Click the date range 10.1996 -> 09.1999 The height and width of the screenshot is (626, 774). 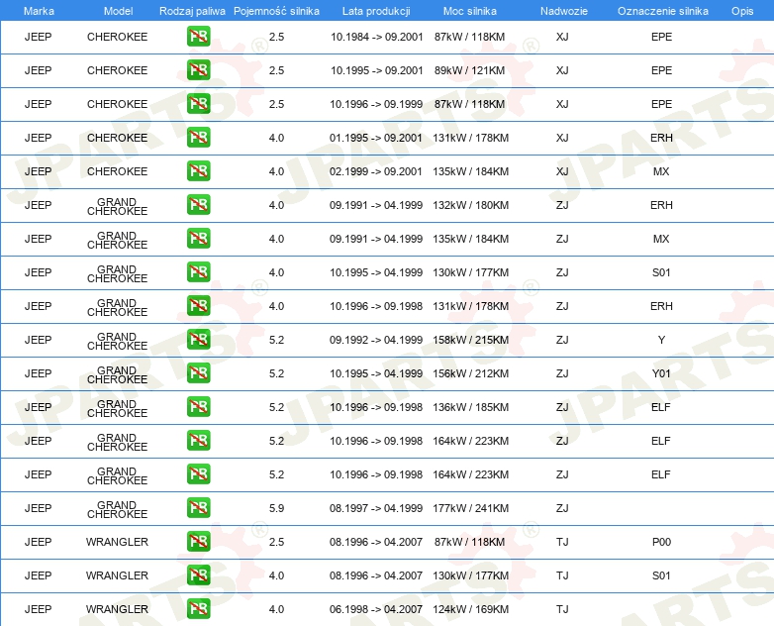(x=377, y=104)
